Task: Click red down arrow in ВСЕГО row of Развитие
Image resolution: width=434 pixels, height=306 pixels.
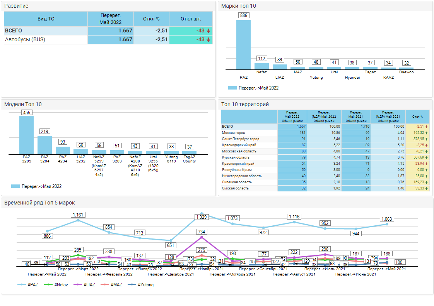Action: 208,31
